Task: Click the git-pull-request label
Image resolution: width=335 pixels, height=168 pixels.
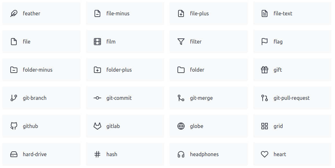Action: [x=292, y=98]
